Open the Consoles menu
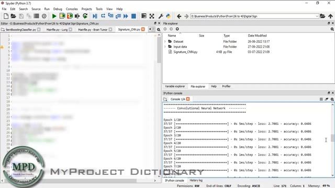This screenshot has width=335, height=188. coord(72,9)
